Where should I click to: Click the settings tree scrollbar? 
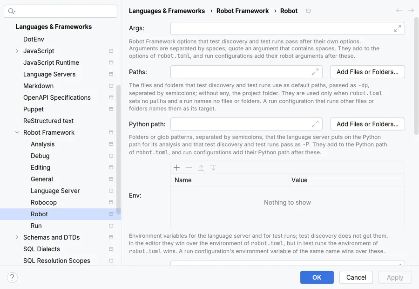point(118,149)
